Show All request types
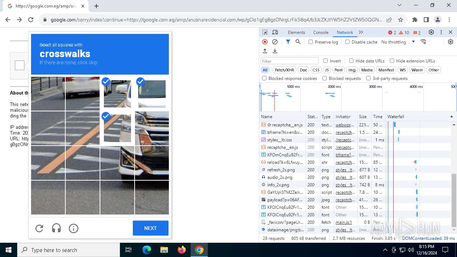The image size is (457, 257). click(x=265, y=70)
